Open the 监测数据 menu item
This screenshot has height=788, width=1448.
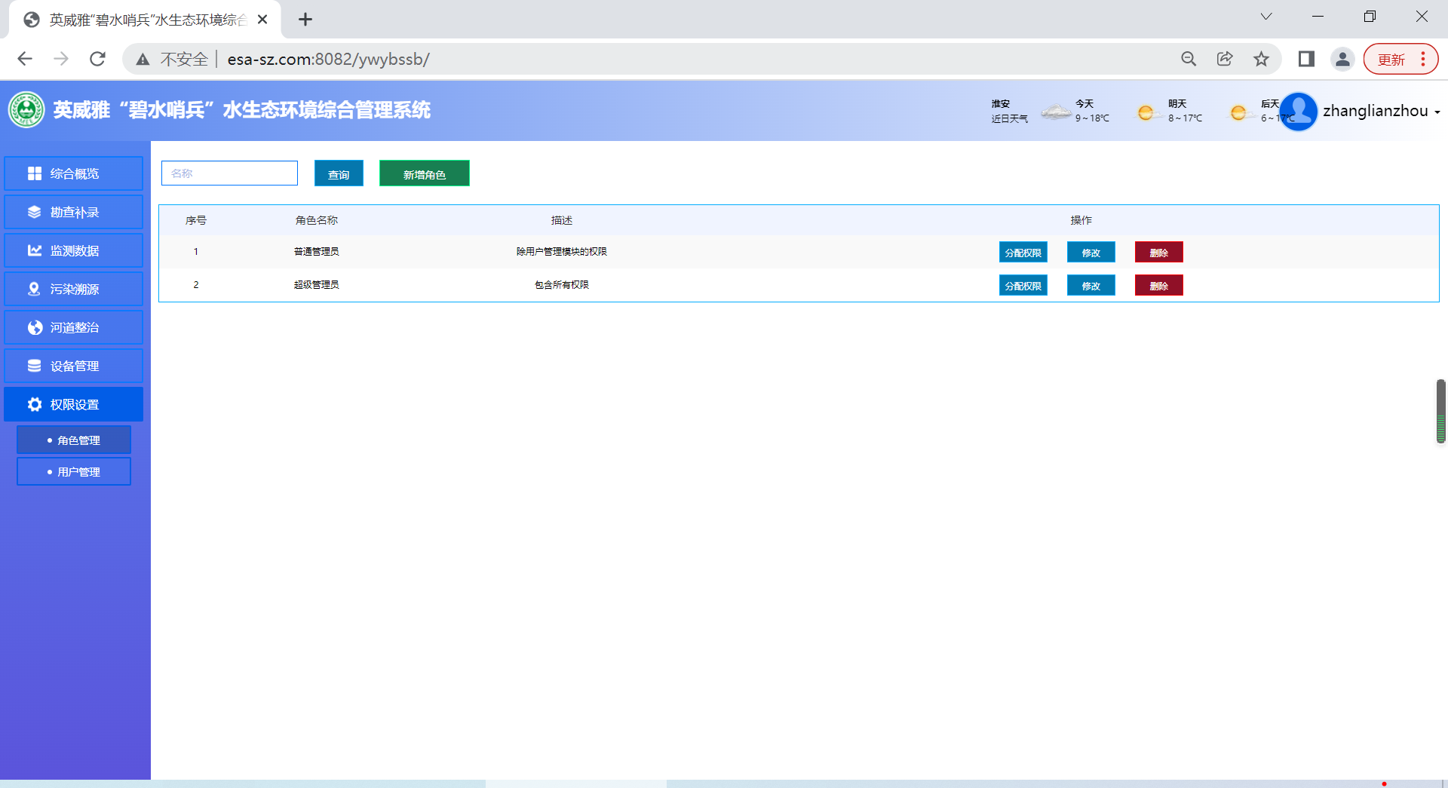[x=74, y=250]
